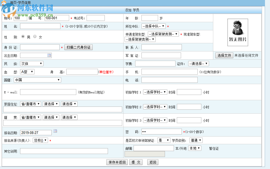This screenshot has width=270, height=169.
Task: Select the 男 (male) radio button
Action: tap(23, 37)
